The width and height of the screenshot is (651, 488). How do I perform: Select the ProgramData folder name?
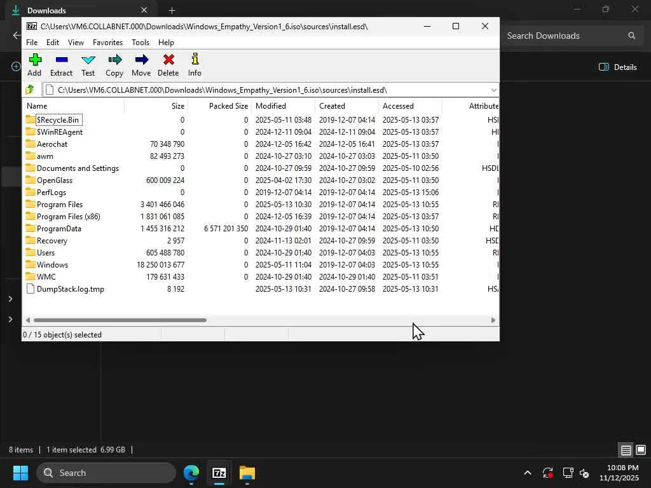coord(59,229)
